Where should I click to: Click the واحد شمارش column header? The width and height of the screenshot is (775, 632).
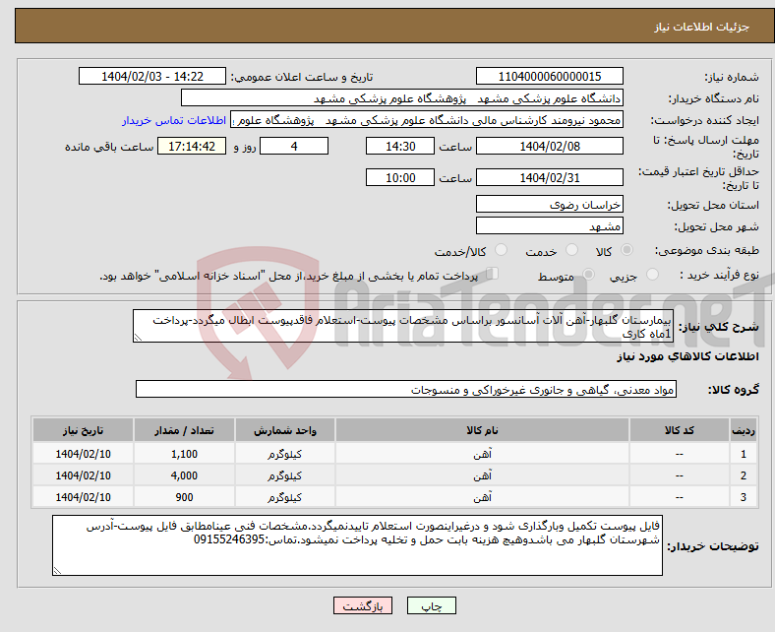point(284,430)
